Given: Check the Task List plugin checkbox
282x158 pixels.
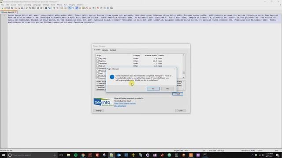Looking at the screenshot, I should tap(97, 66).
